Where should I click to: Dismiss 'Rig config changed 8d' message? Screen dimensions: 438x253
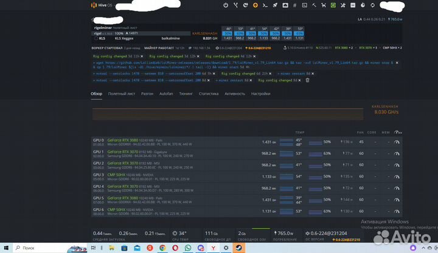[x=299, y=80]
